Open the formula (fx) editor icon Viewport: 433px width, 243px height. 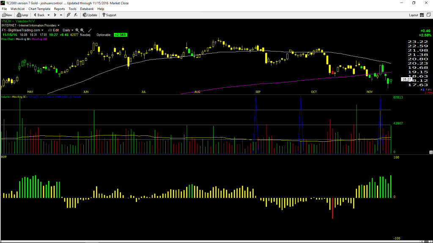pos(76,15)
